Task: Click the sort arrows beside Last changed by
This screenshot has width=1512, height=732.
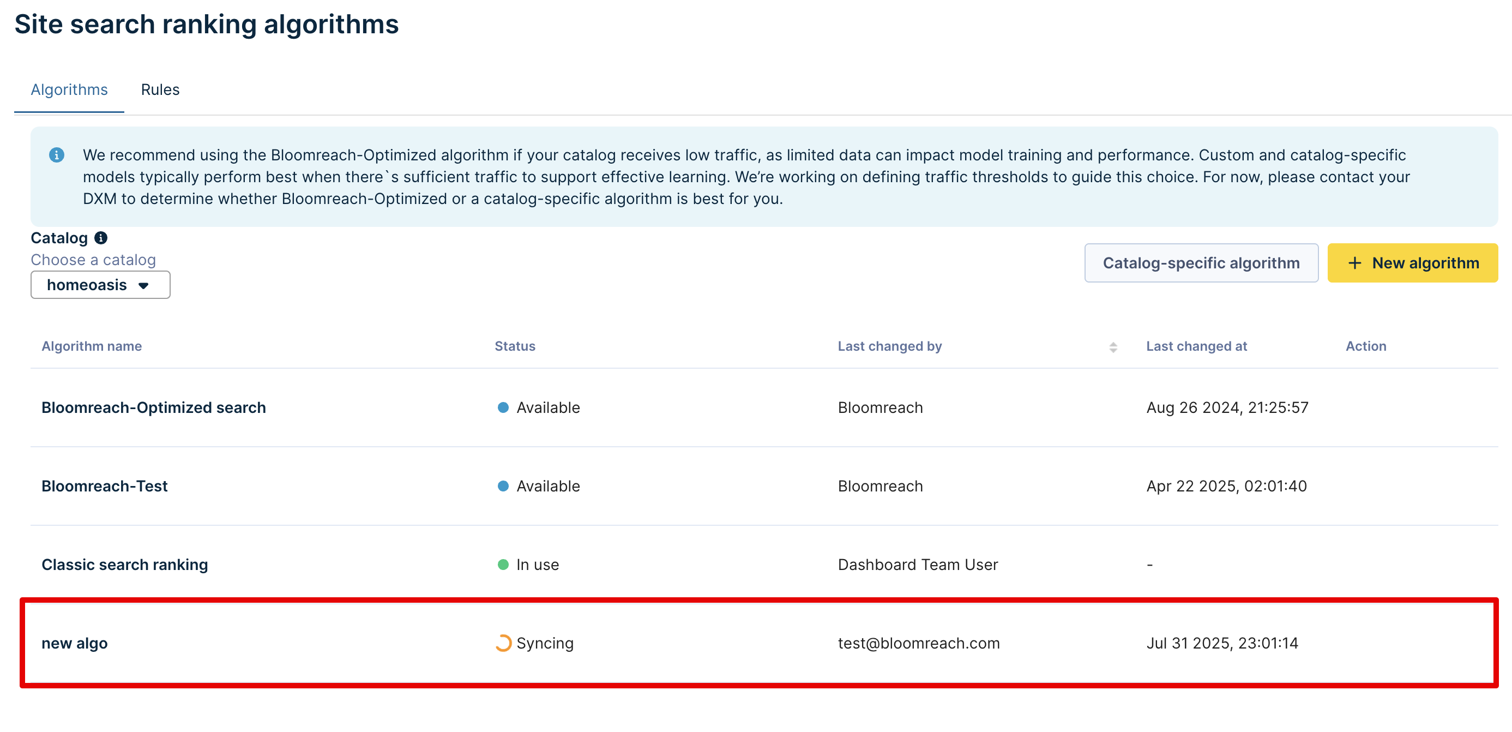Action: pos(1113,347)
